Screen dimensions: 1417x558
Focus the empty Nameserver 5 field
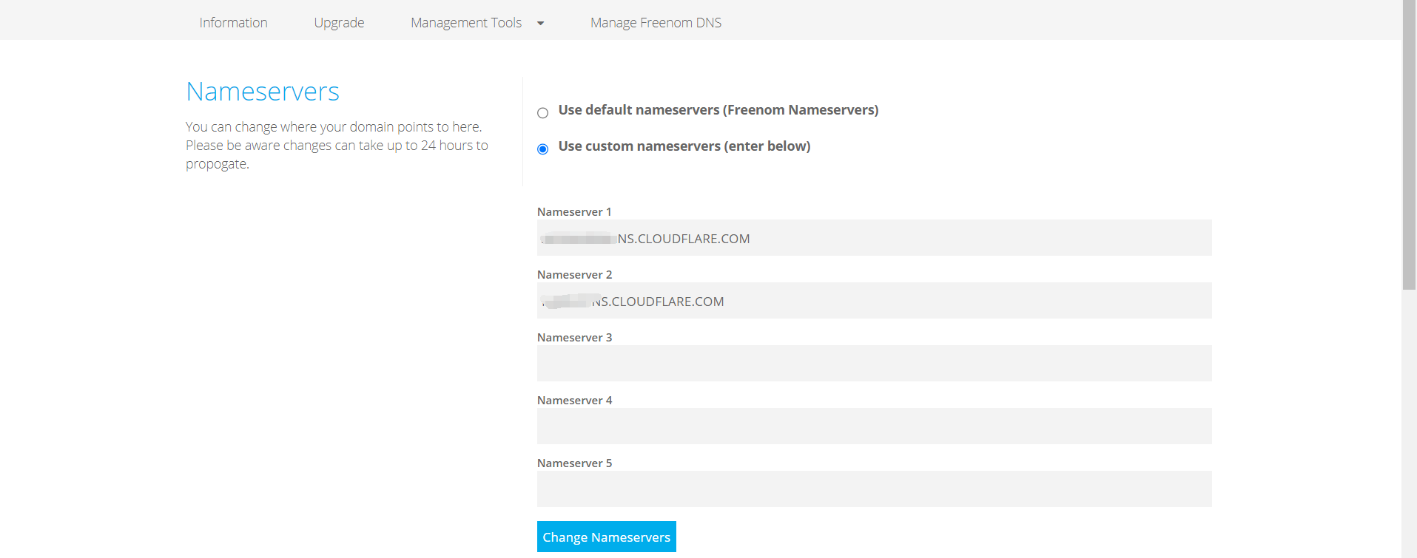(x=874, y=489)
